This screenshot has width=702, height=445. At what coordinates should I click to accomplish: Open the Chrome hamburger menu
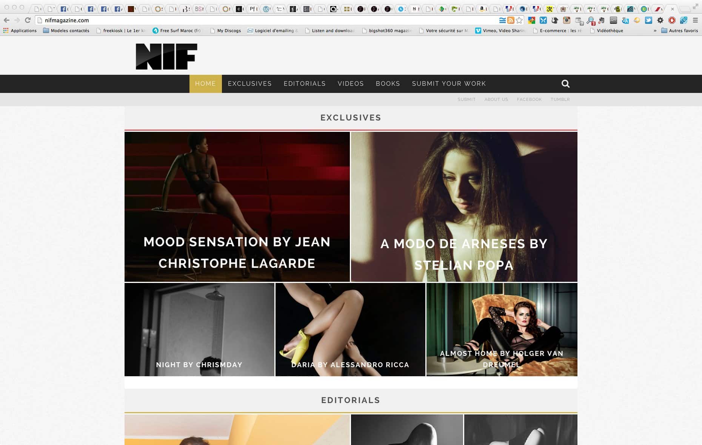coord(695,20)
